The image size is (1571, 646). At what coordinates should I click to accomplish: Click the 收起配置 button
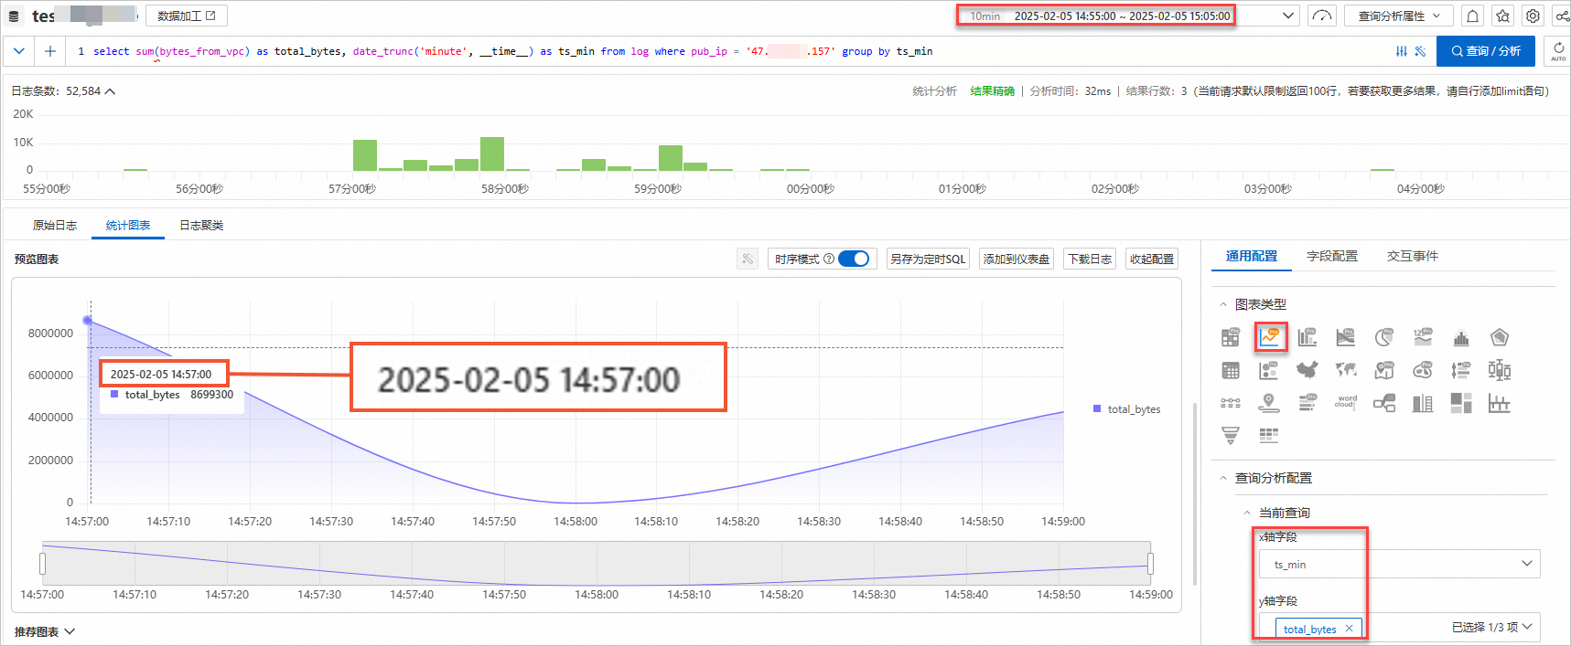(x=1152, y=259)
